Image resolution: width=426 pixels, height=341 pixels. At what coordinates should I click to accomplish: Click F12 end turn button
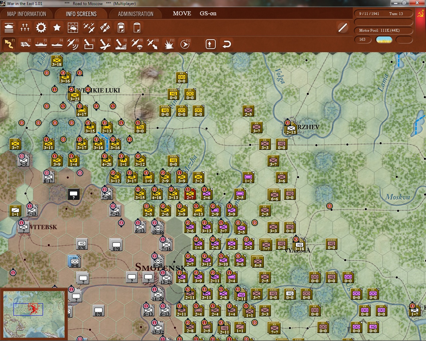tap(185, 44)
